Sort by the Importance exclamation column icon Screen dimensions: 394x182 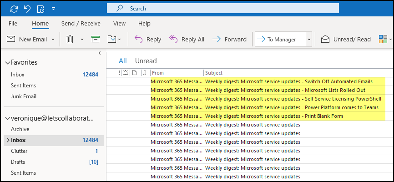coord(119,73)
